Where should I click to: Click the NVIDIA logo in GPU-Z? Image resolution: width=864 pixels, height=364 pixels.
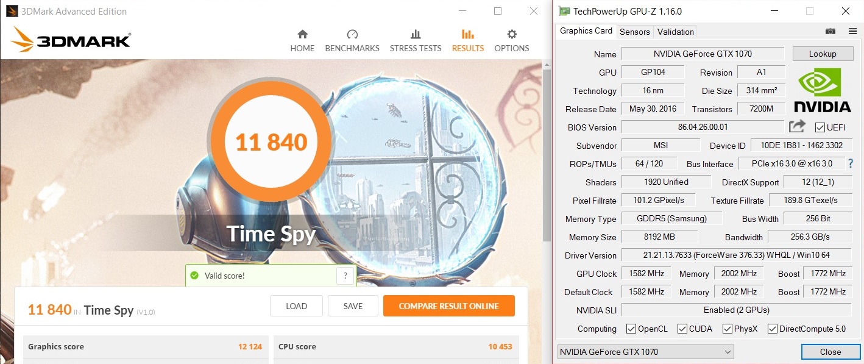822,90
